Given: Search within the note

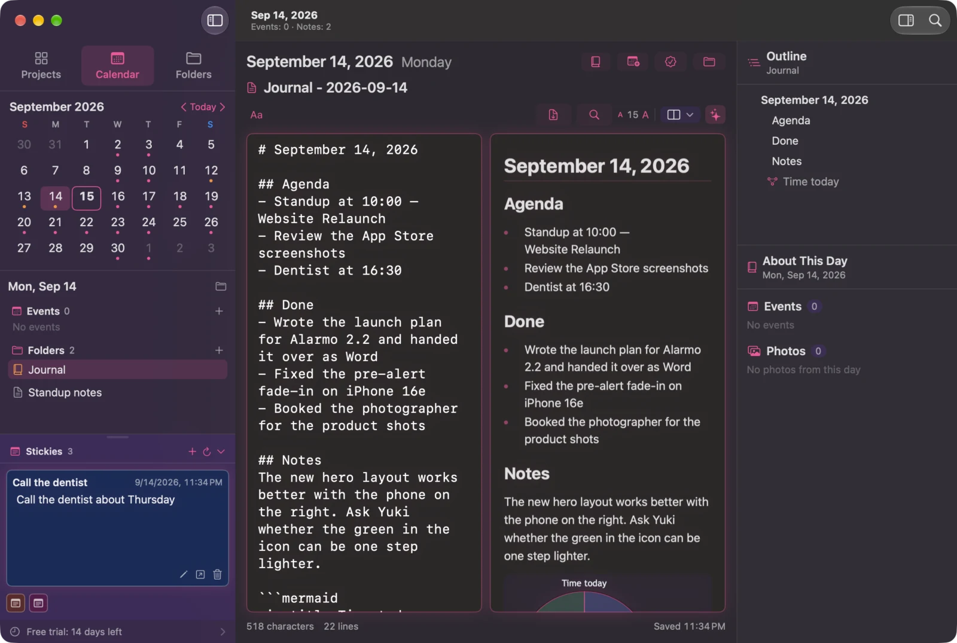Looking at the screenshot, I should pos(594,115).
